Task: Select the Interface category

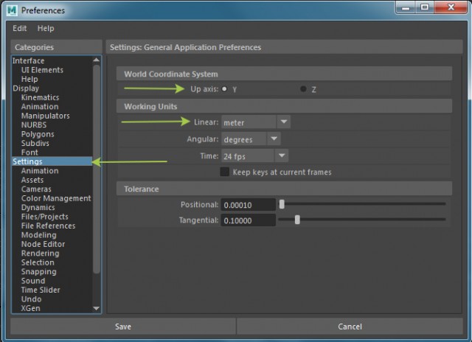Action: (29, 60)
